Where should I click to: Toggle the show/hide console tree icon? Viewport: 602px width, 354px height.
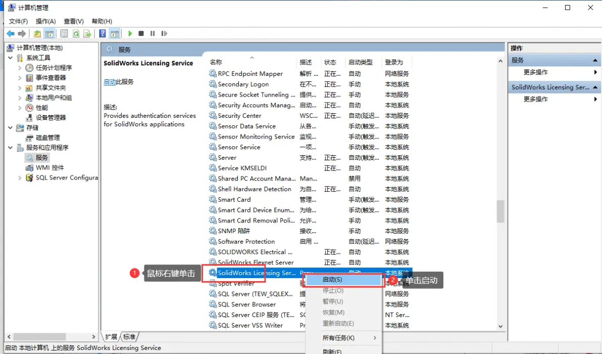[49, 34]
